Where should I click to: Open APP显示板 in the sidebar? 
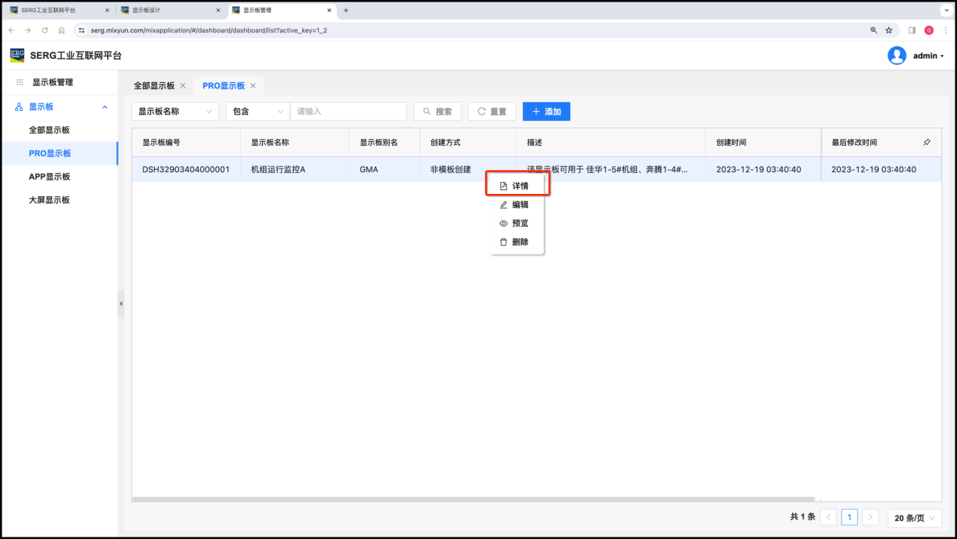[50, 177]
